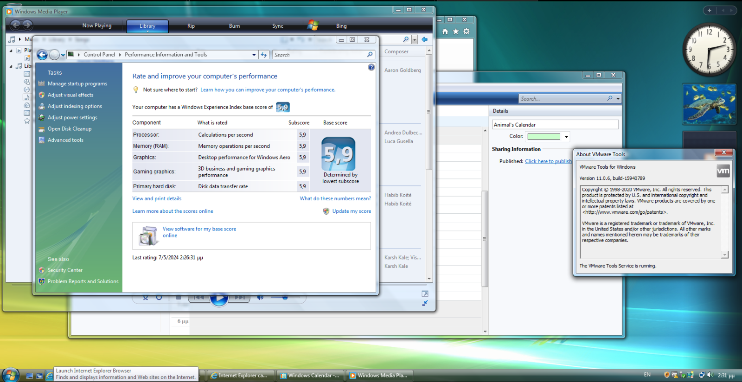
Task: Click the Adjust indexing options icon
Action: coord(42,106)
